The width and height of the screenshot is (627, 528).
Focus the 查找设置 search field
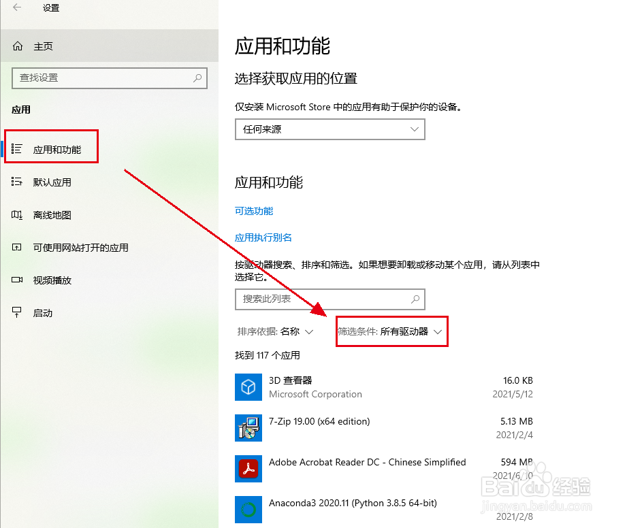(110, 78)
